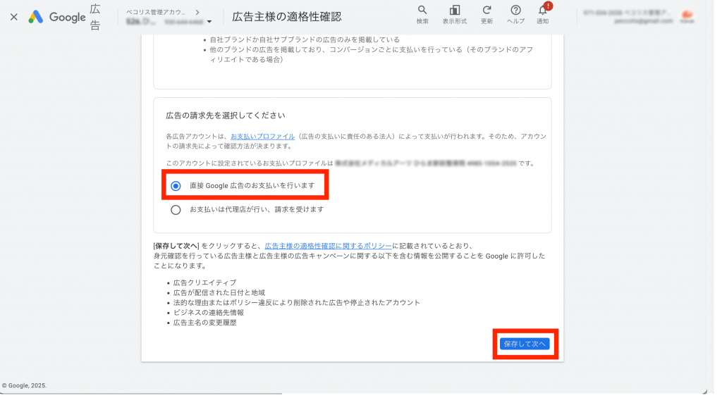722x398 pixels.
Task: Open the display format (表示形式) icon
Action: 455,11
